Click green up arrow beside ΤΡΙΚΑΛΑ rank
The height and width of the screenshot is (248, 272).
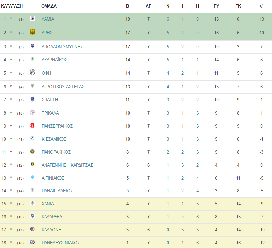[11, 113]
